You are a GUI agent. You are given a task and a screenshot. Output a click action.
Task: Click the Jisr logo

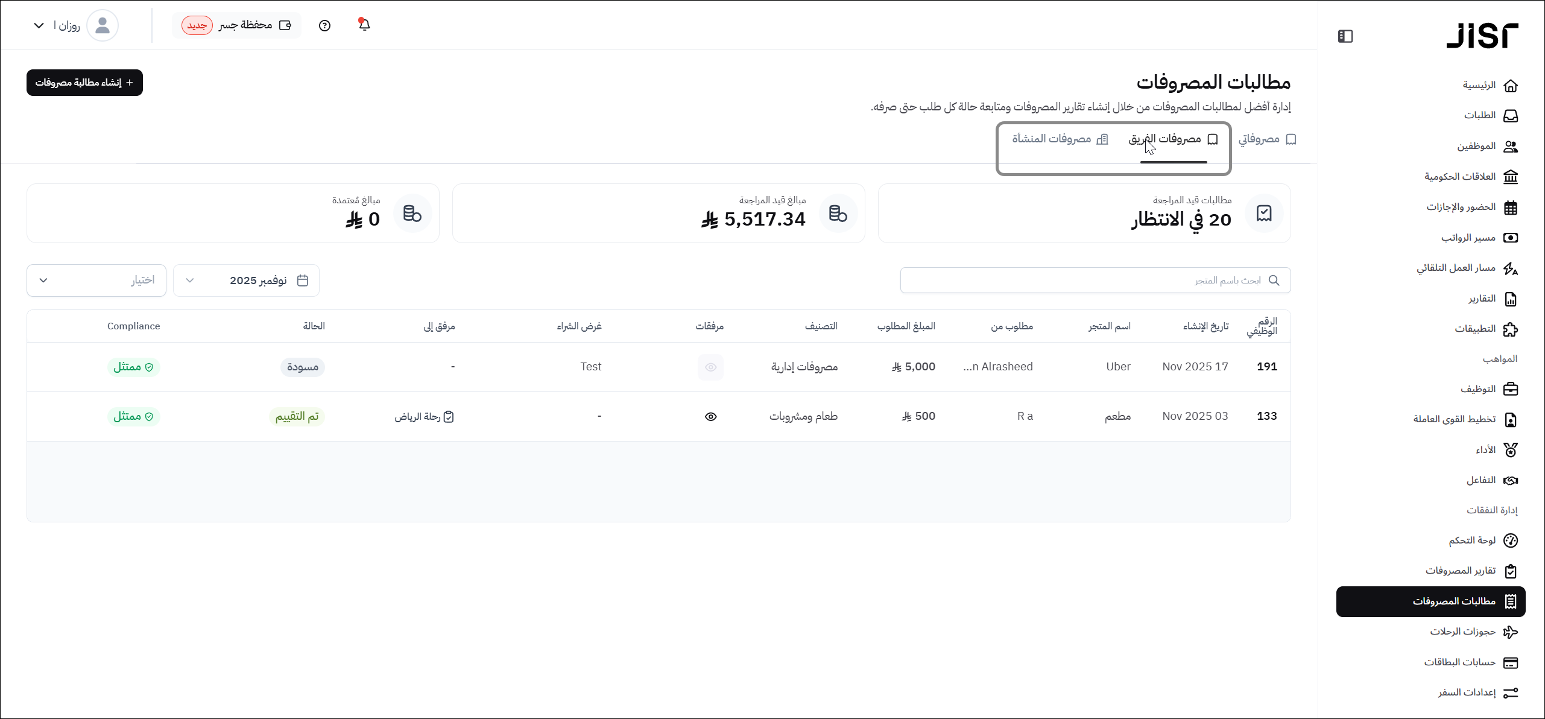point(1482,36)
